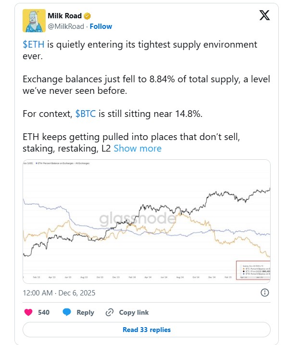This screenshot has height=345, width=299.
Task: Click the red-outlined legend box in the chart
Action: coord(253,270)
